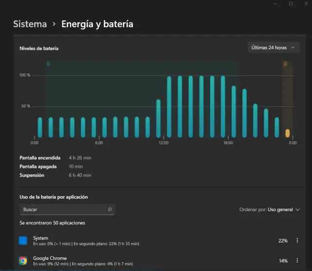The image size is (312, 271).
Task: Click the blue System app icon
Action: (23, 240)
